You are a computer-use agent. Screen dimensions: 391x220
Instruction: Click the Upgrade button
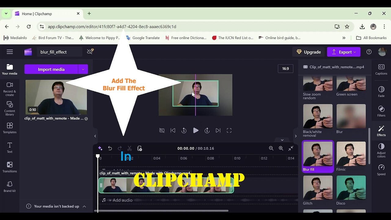(x=309, y=52)
